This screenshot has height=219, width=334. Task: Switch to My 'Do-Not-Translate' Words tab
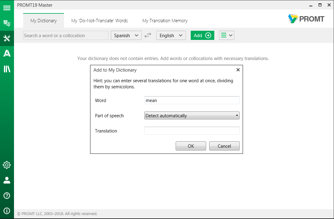click(100, 21)
